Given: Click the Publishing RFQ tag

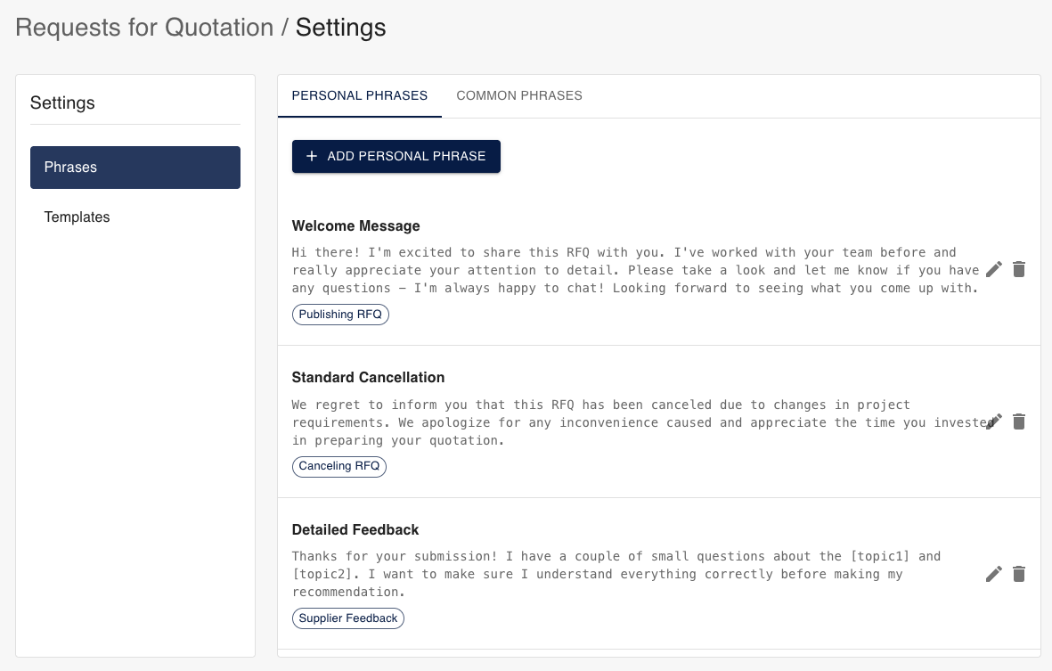Looking at the screenshot, I should coord(340,314).
